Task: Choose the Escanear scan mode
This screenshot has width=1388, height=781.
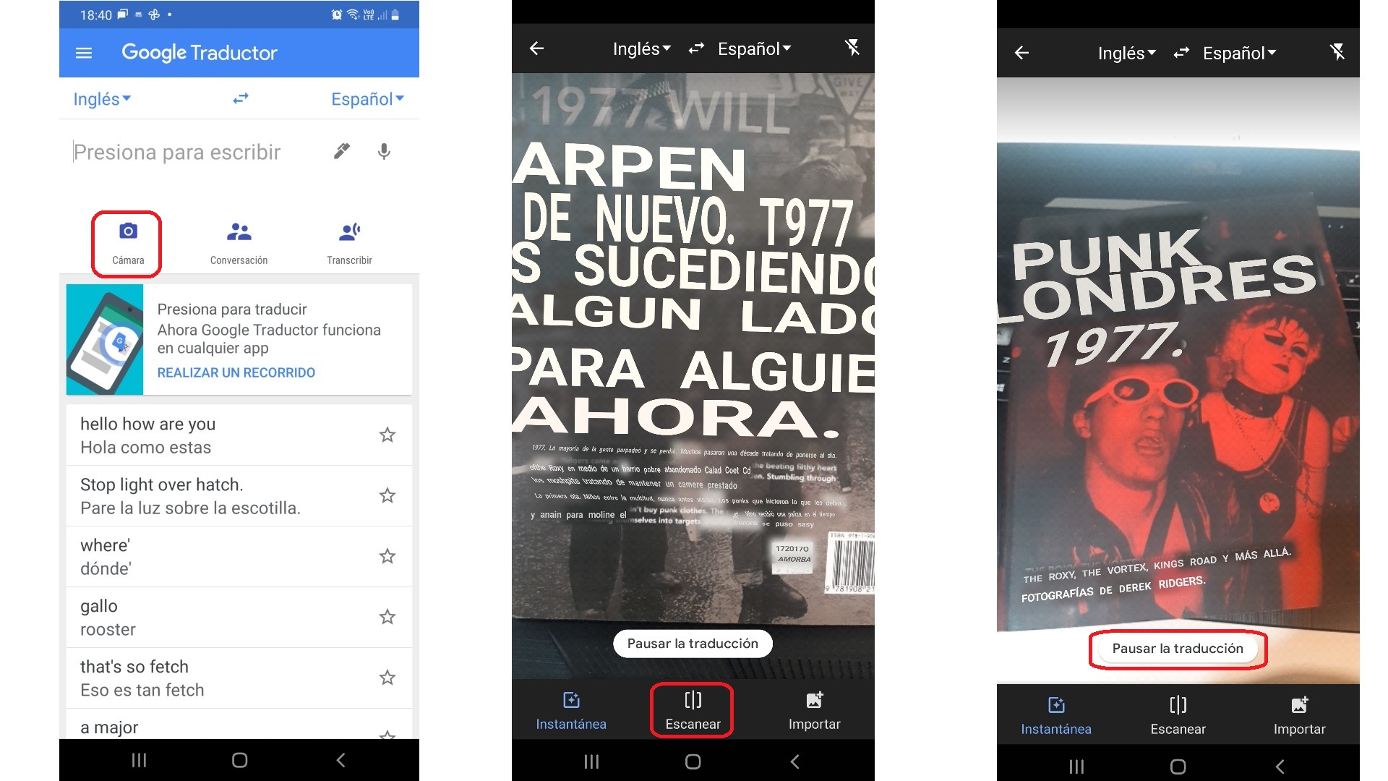Action: pyautogui.click(x=692, y=711)
